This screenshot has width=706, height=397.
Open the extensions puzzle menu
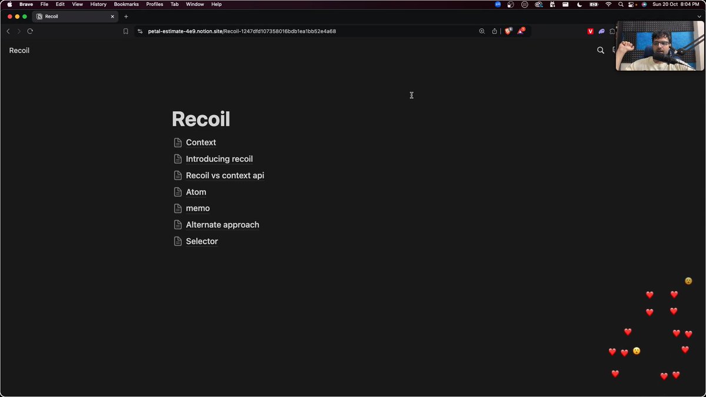point(612,31)
